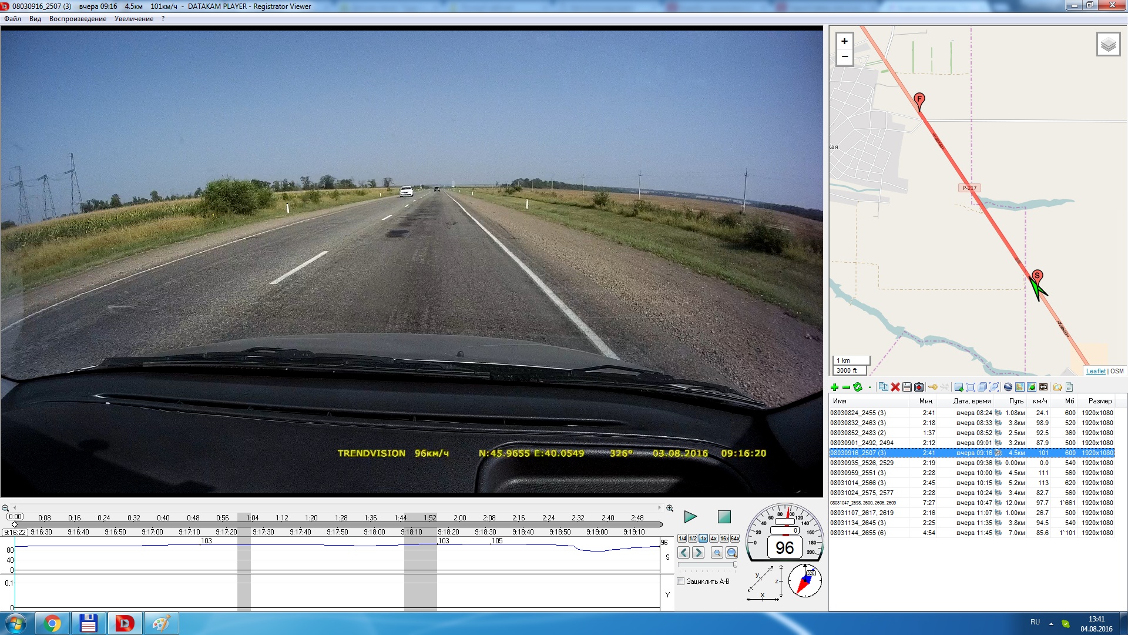Zoom in on the map with plus

pos(844,41)
